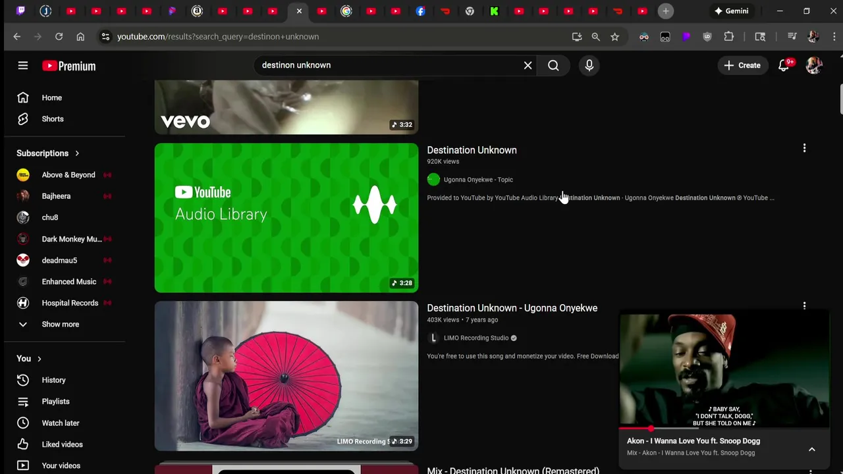
Task: Open the Chrome profile avatar
Action: coord(813,37)
